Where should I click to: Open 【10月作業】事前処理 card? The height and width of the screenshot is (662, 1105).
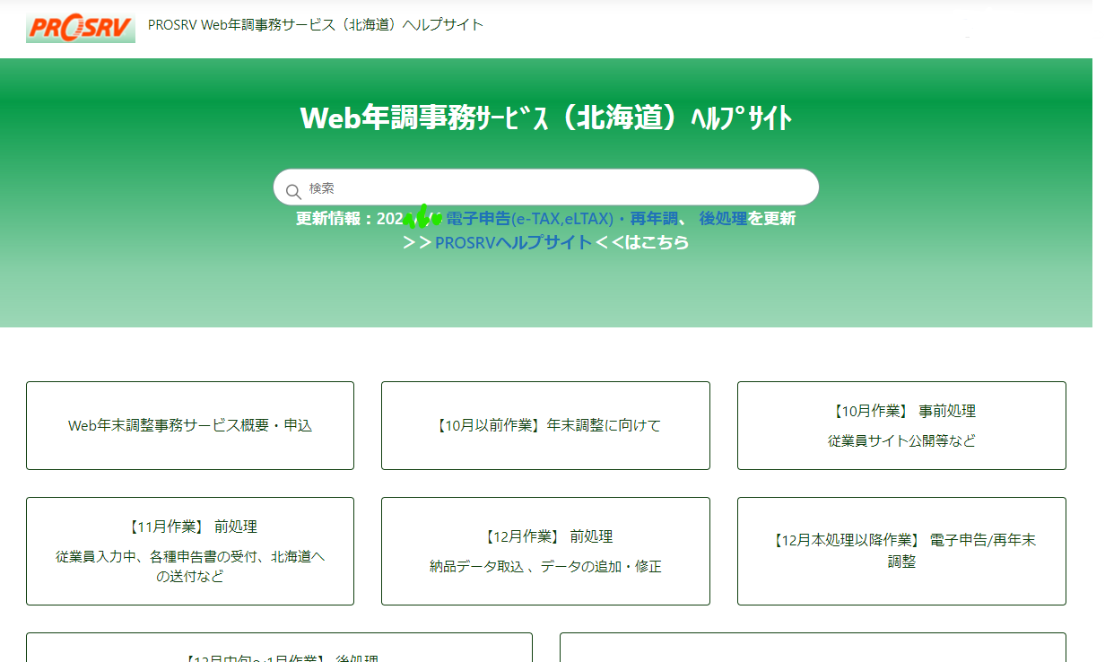pos(901,425)
